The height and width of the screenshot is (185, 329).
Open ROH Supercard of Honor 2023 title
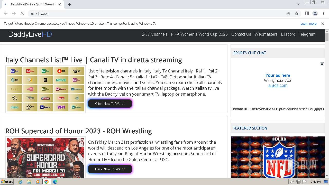pos(79,131)
